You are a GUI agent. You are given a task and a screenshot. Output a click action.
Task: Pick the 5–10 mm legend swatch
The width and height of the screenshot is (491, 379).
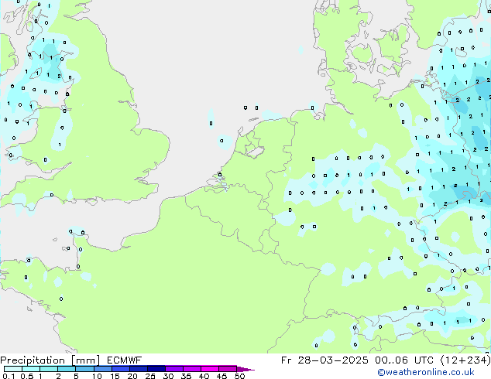coord(84,369)
